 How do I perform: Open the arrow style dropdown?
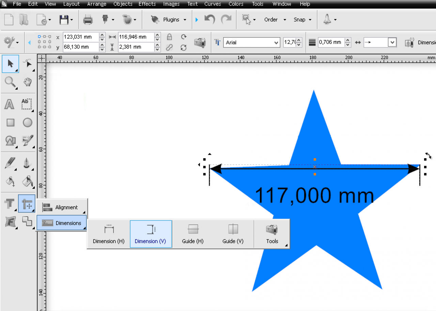tap(392, 43)
